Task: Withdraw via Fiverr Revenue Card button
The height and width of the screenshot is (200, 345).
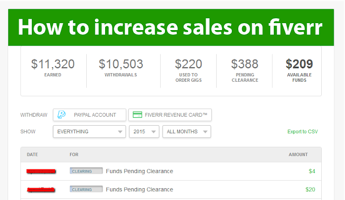Action: tap(170, 115)
